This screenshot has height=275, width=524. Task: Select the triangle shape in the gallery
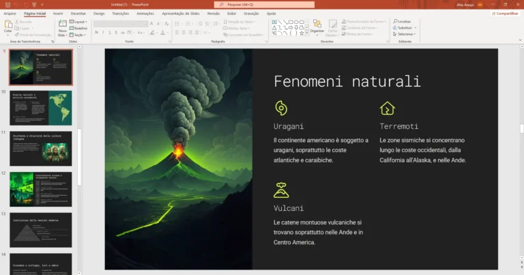click(274, 28)
